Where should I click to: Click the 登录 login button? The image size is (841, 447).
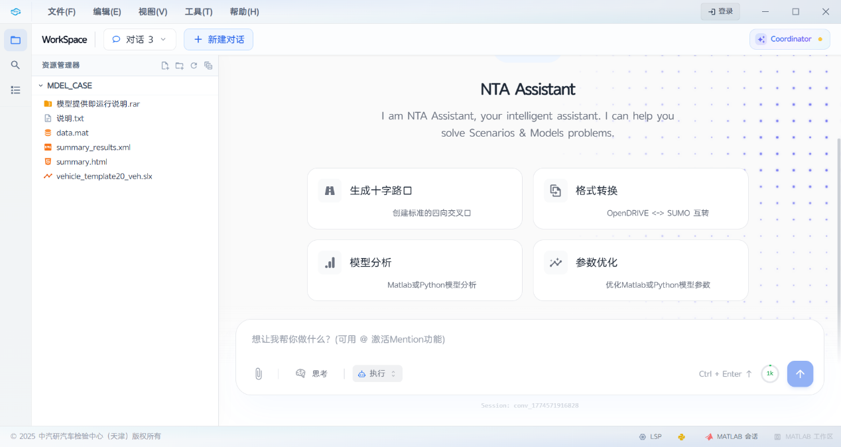720,12
